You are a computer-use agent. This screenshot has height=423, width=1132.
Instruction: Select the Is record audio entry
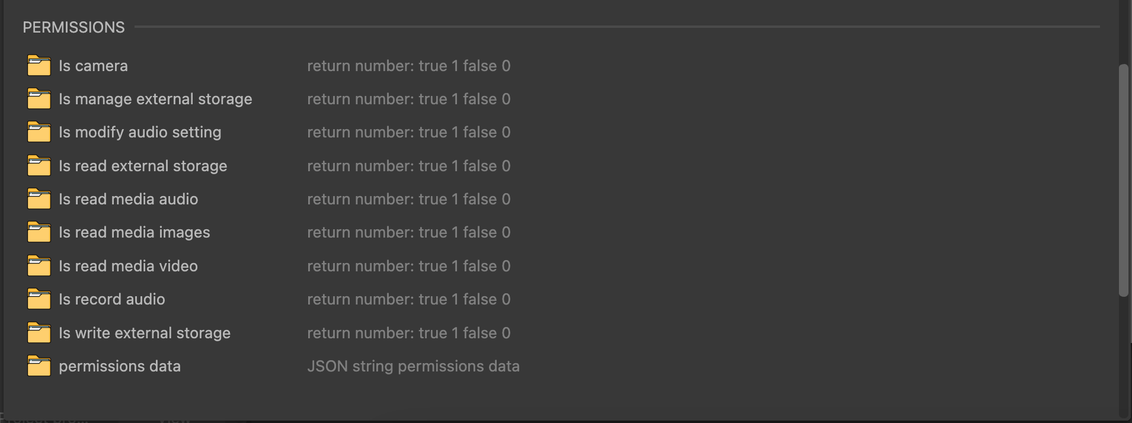coord(112,299)
